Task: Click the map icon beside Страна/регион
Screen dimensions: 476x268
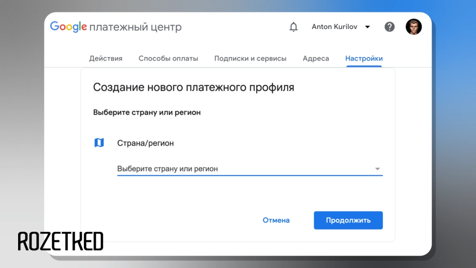Action: (x=99, y=143)
